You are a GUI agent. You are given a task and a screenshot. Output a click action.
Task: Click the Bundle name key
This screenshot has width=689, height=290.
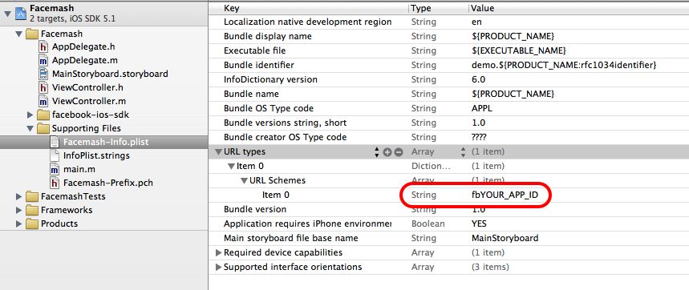click(x=251, y=94)
